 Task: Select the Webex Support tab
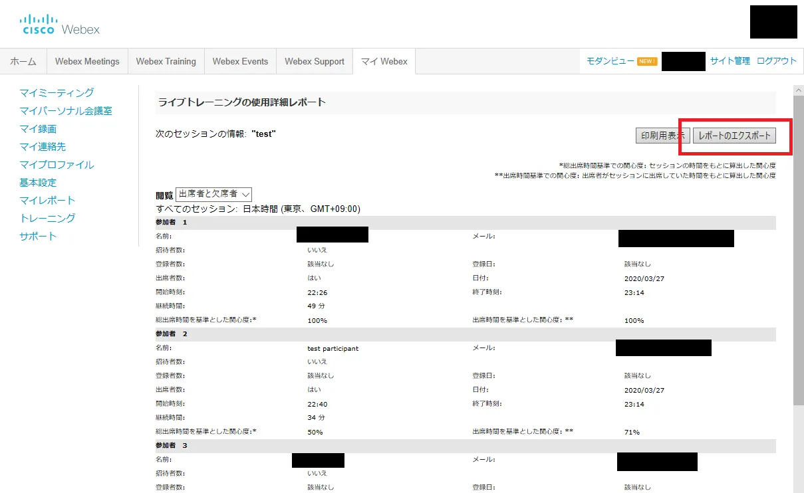click(315, 61)
